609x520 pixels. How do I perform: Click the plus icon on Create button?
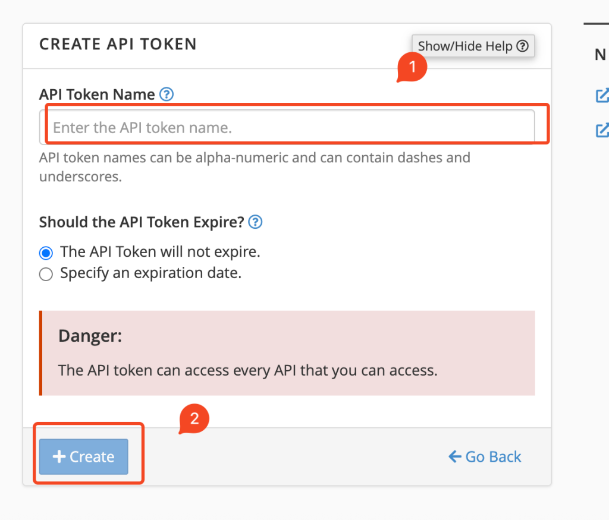[x=59, y=456]
